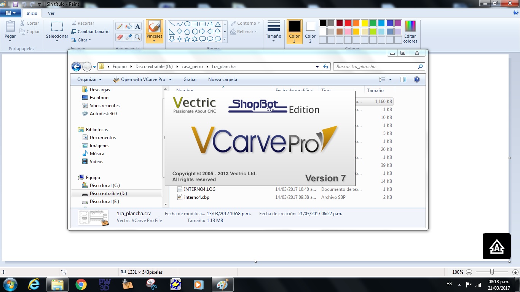Choose the Rounded rectangle shape
This screenshot has height=292, width=520.
(x=202, y=24)
